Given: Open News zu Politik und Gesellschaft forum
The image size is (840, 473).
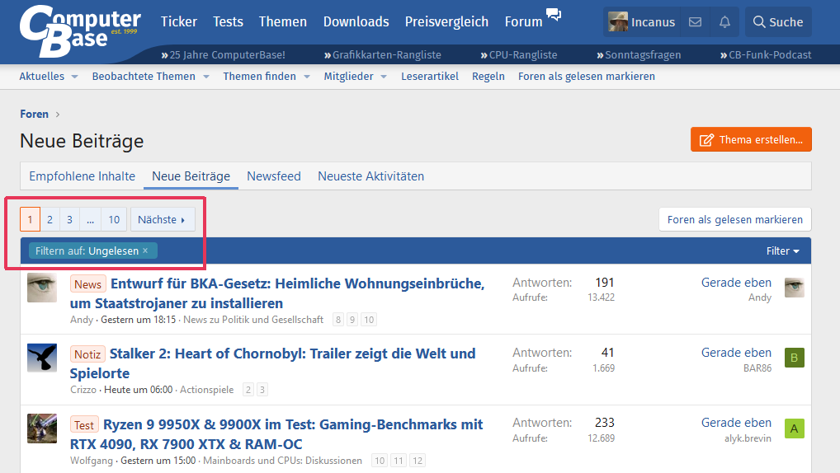Looking at the screenshot, I should (x=253, y=320).
